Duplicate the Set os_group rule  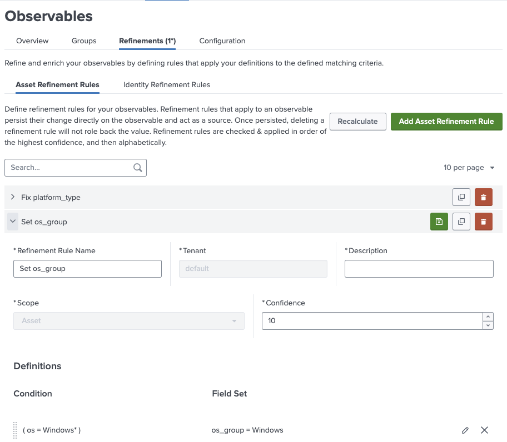coord(461,221)
